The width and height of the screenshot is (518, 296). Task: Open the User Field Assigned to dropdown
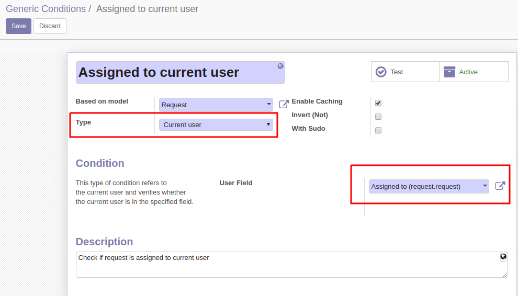point(429,186)
